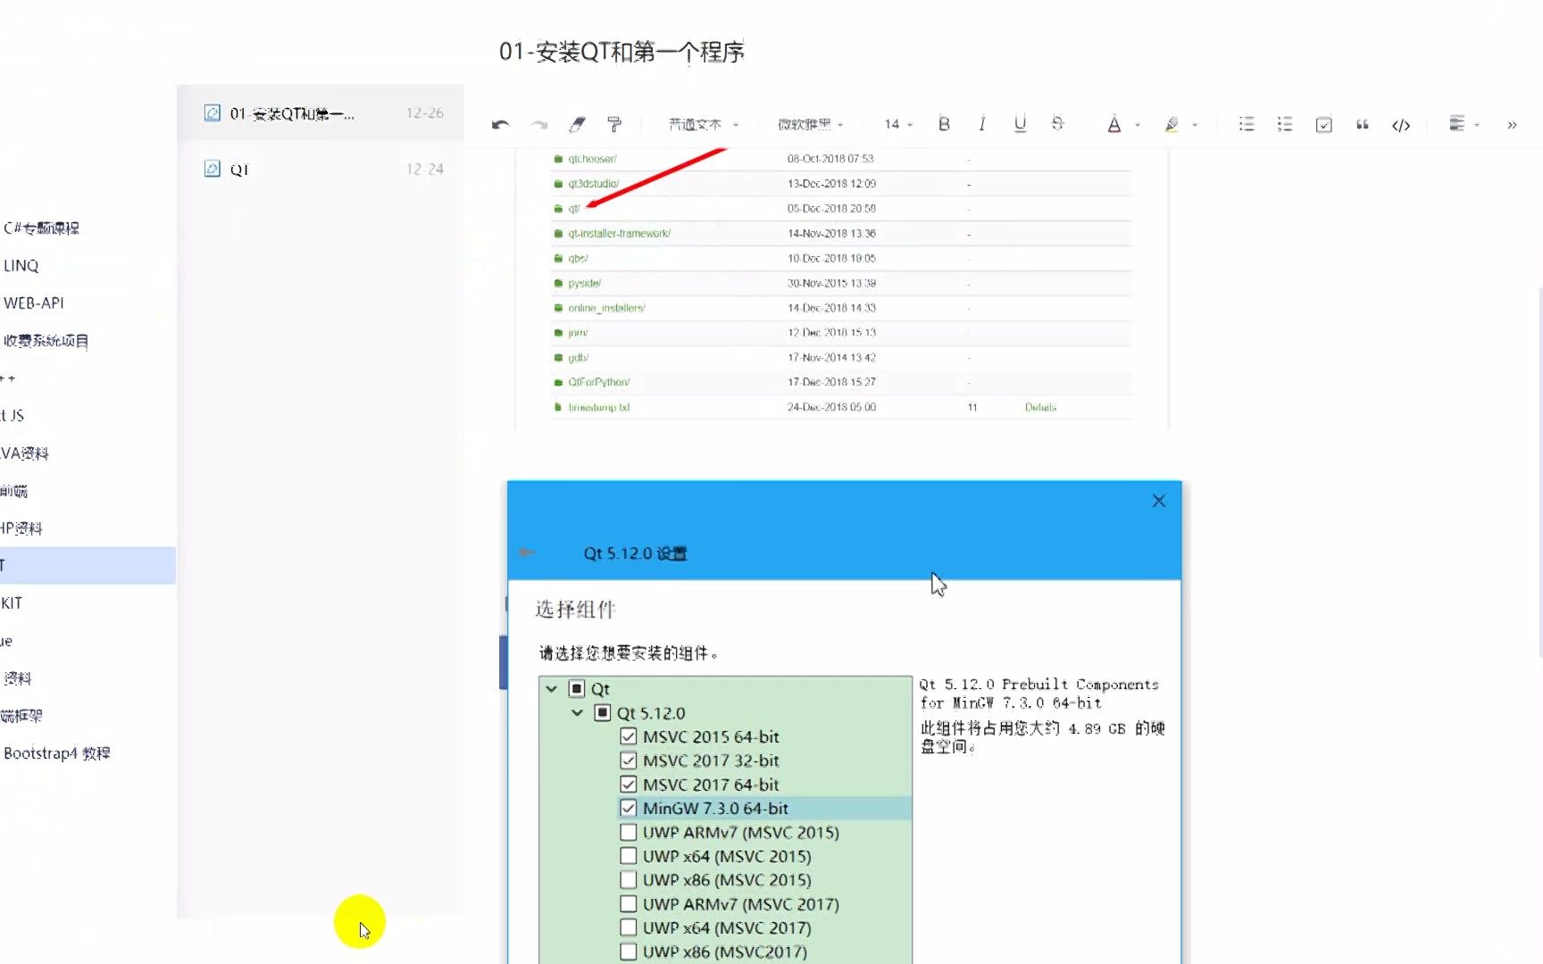Edit the note title 01-安装QT和第一个程序
The image size is (1543, 964).
(x=621, y=52)
